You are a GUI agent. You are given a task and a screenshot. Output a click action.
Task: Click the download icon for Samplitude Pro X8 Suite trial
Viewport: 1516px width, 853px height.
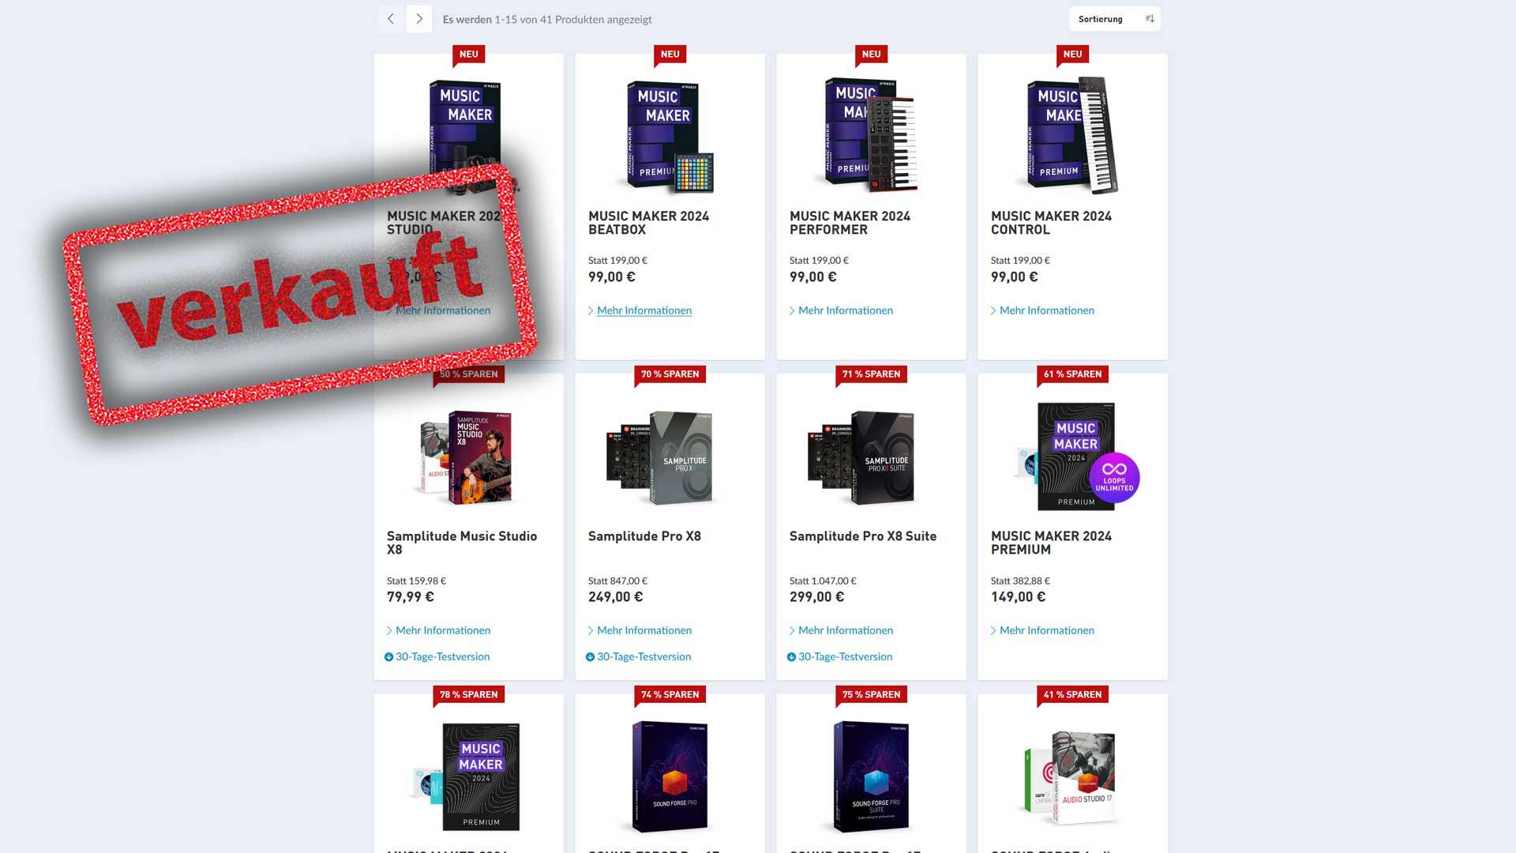(791, 657)
